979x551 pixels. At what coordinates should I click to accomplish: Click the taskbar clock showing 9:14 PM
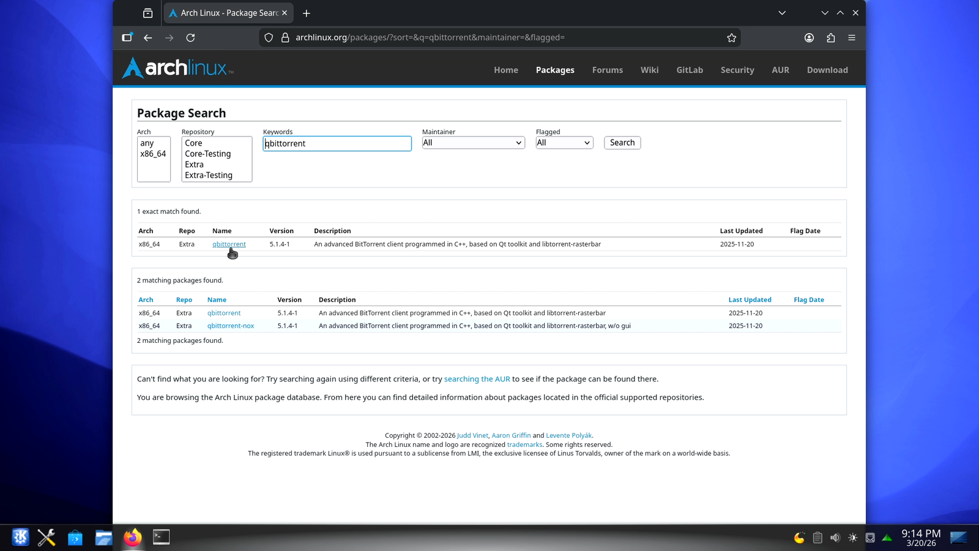coord(921,538)
